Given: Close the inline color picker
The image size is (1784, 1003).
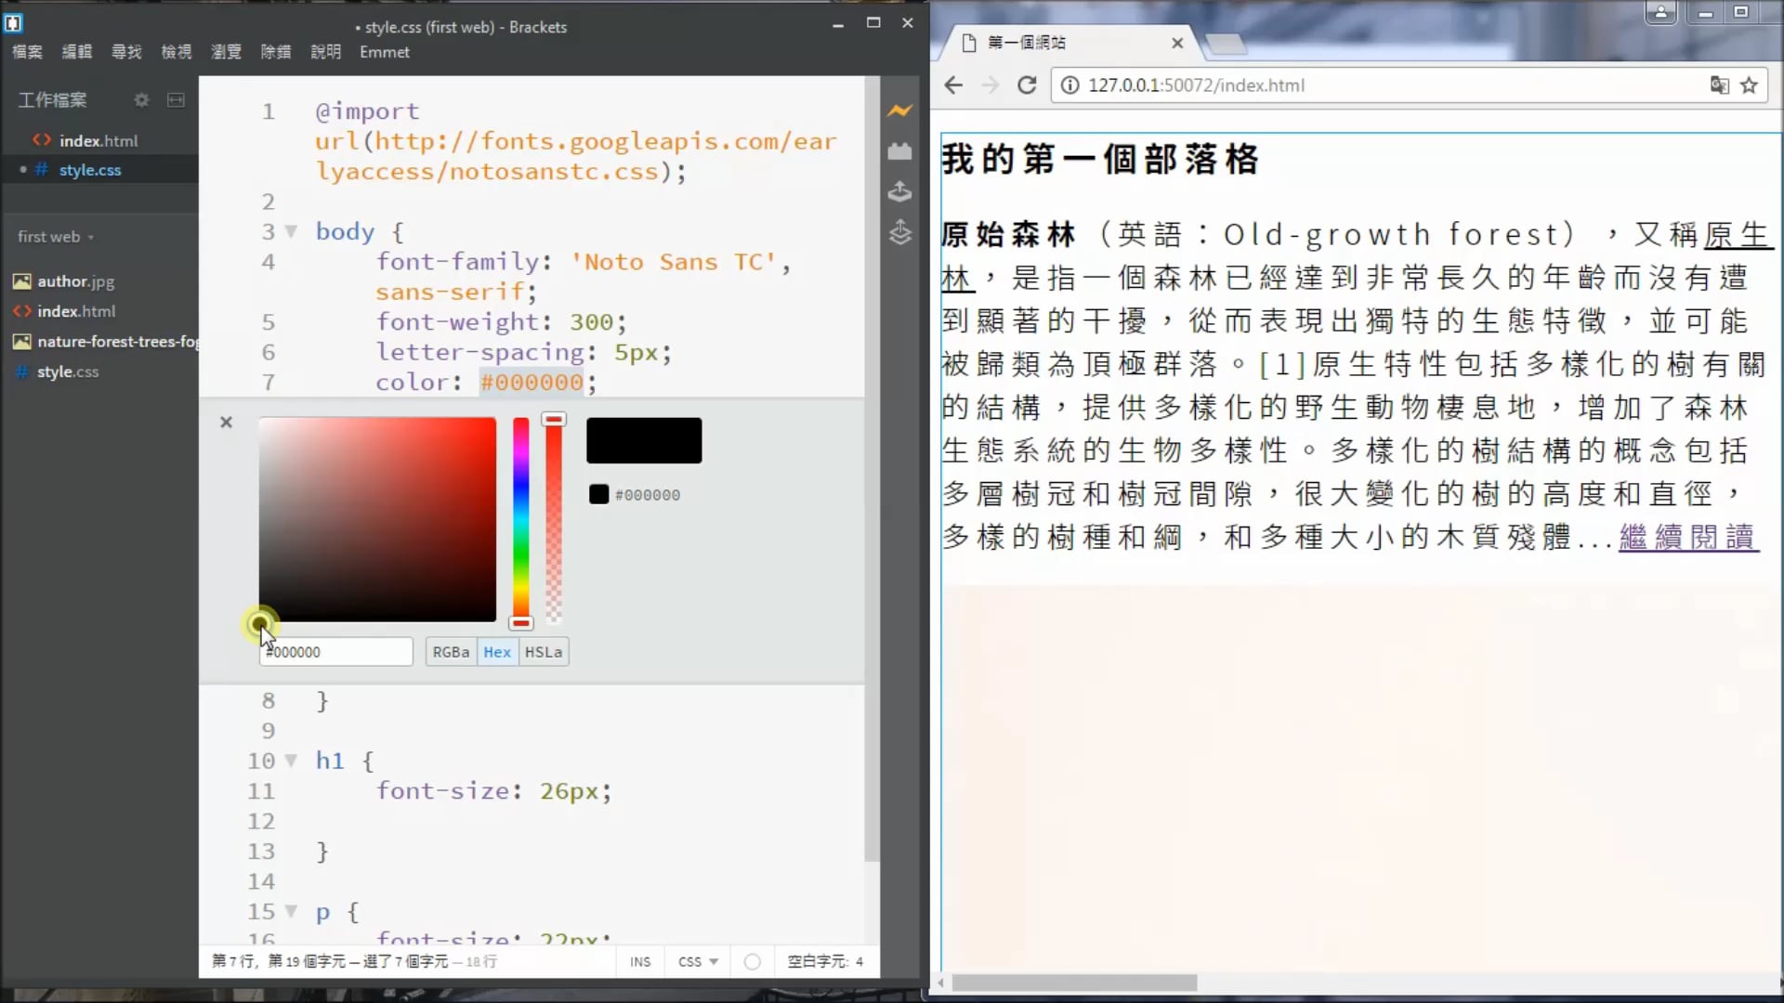Looking at the screenshot, I should [226, 423].
